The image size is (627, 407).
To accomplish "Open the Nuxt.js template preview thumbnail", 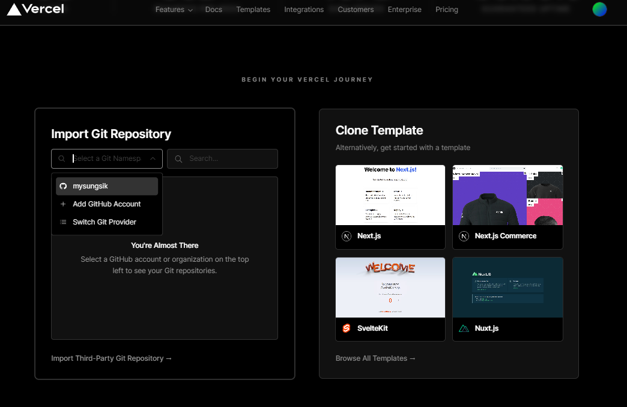I will pos(508,288).
